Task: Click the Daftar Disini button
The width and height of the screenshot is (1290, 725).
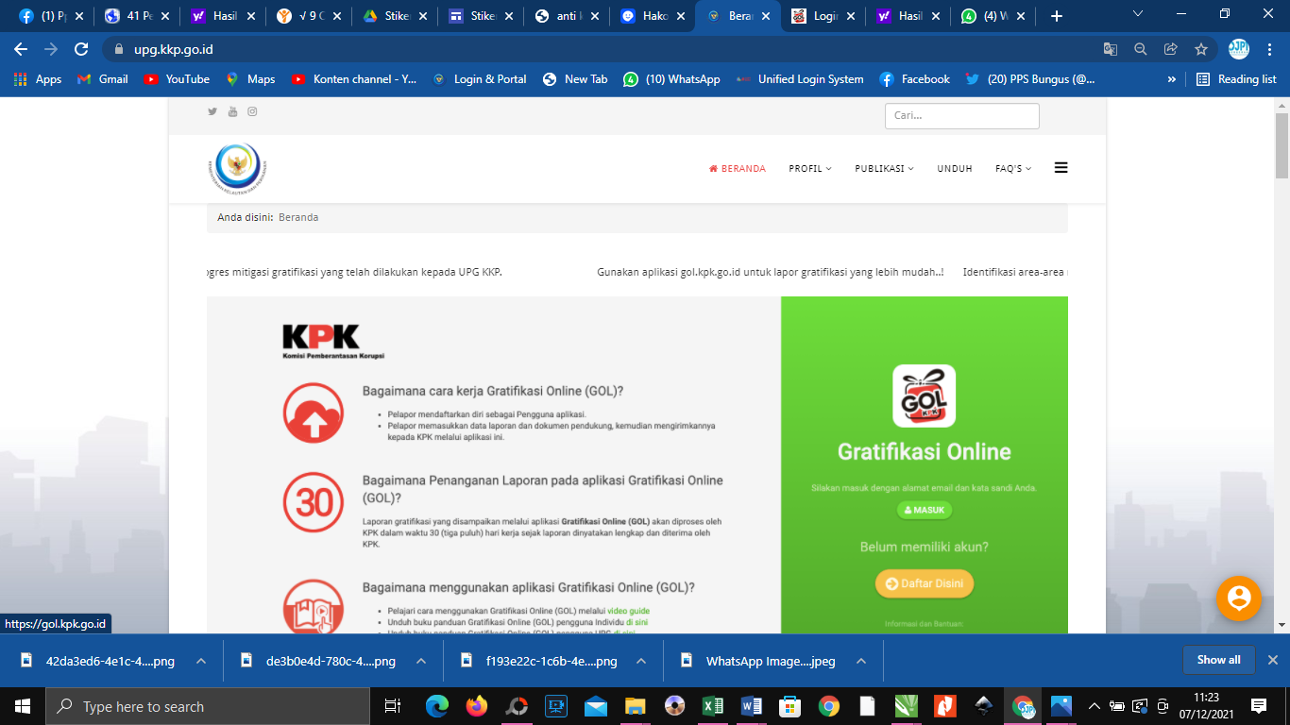Action: click(x=925, y=583)
